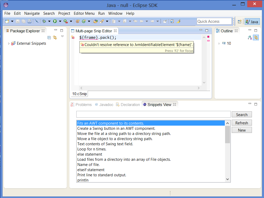Open the Navigate menu

[x=32, y=13]
